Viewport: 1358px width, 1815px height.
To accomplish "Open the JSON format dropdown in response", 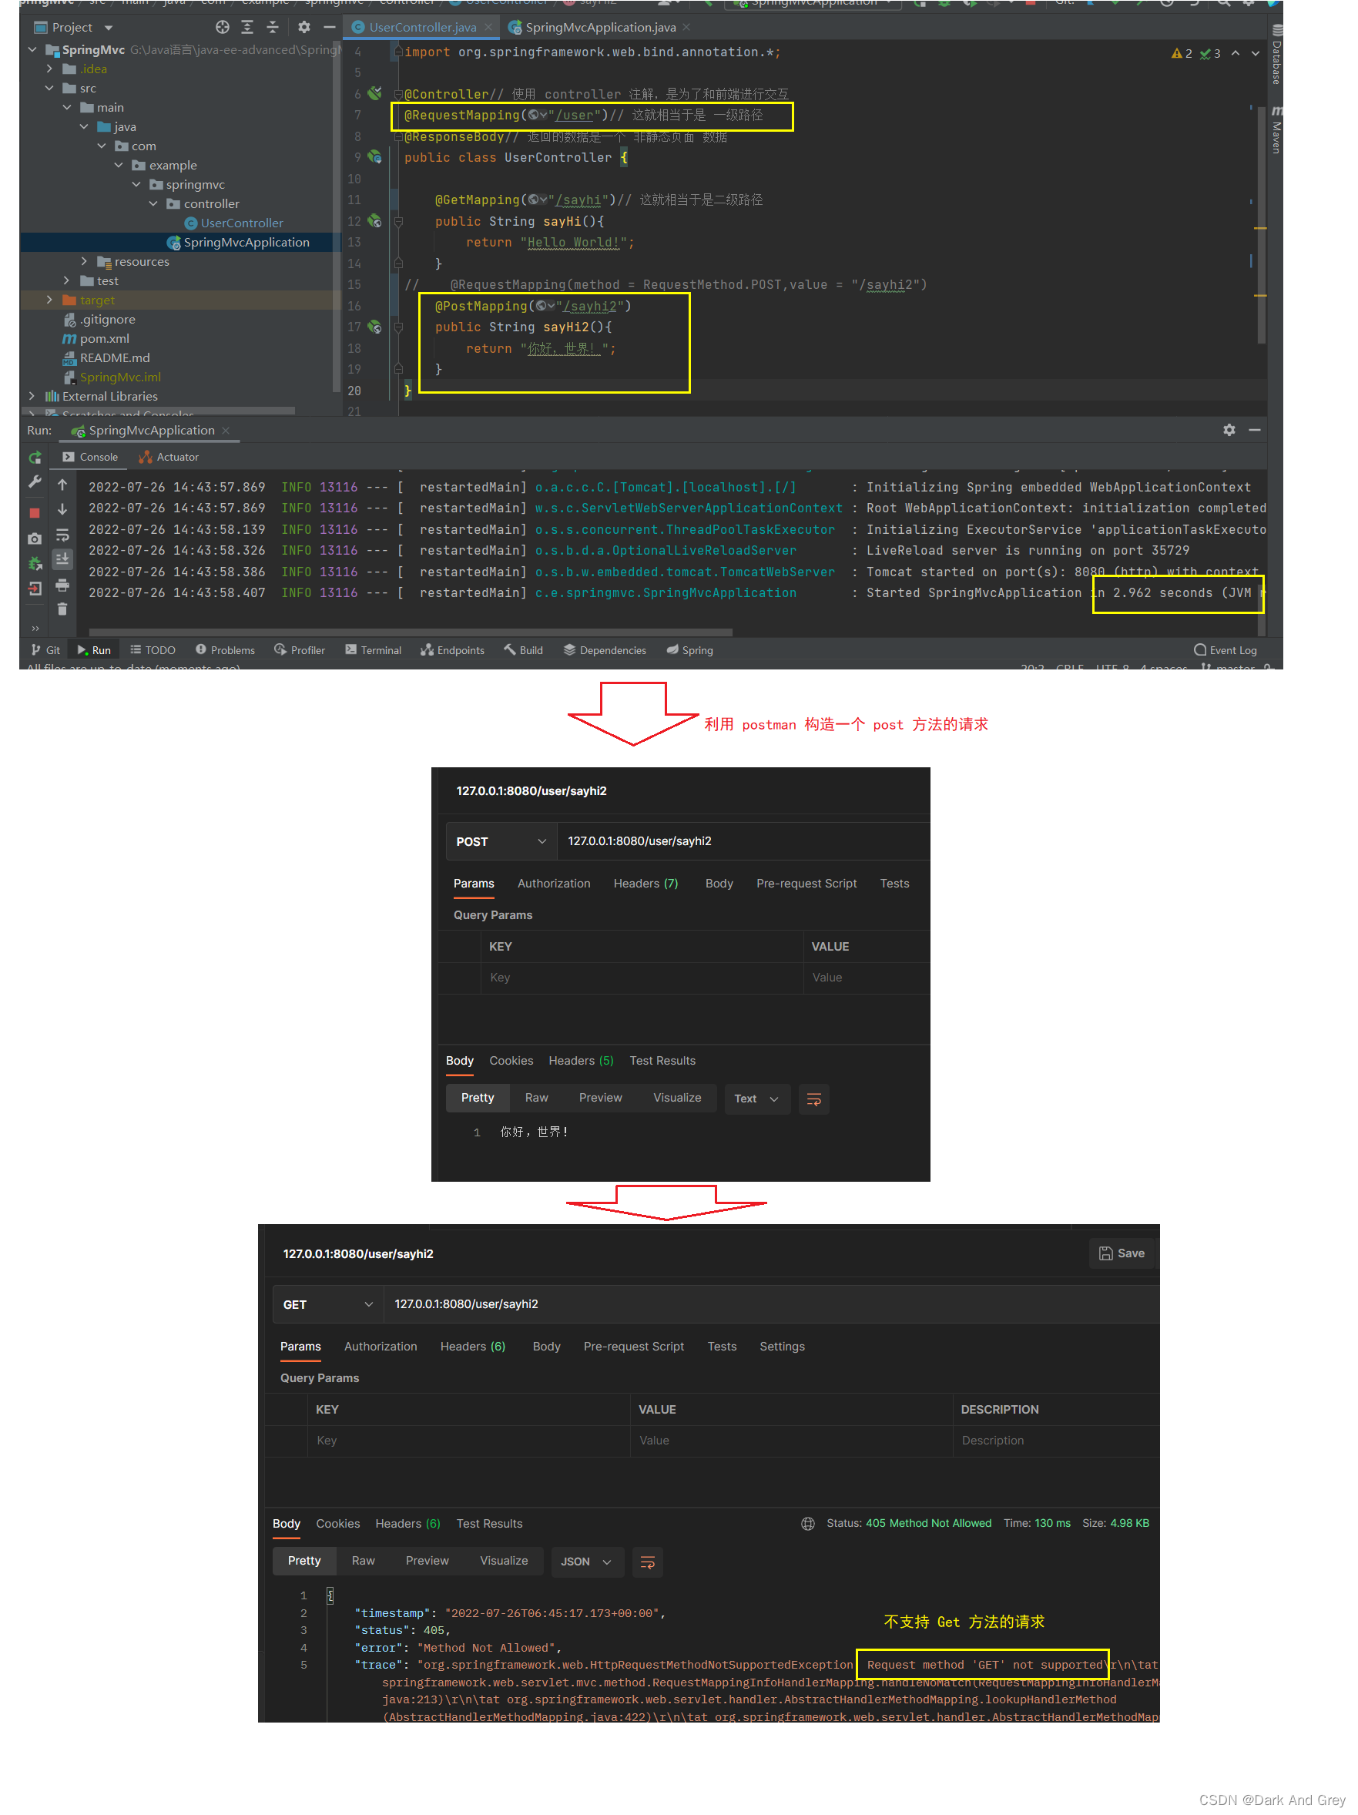I will [586, 1562].
